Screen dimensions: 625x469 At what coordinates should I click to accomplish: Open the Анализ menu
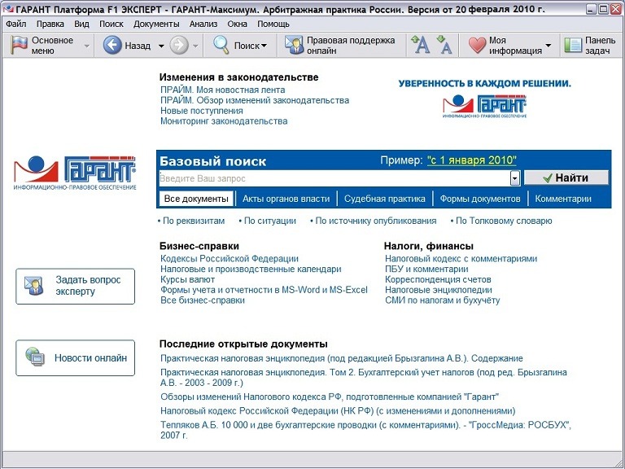[203, 24]
